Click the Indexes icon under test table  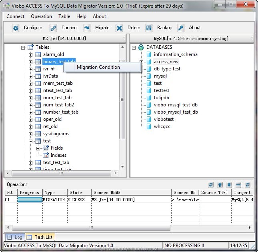click(x=46, y=155)
